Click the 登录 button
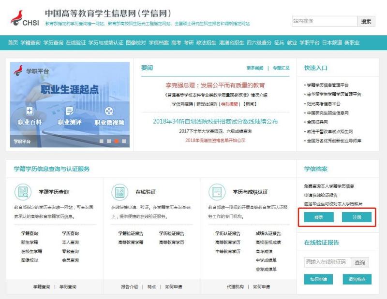387x299 pixels. click(319, 217)
